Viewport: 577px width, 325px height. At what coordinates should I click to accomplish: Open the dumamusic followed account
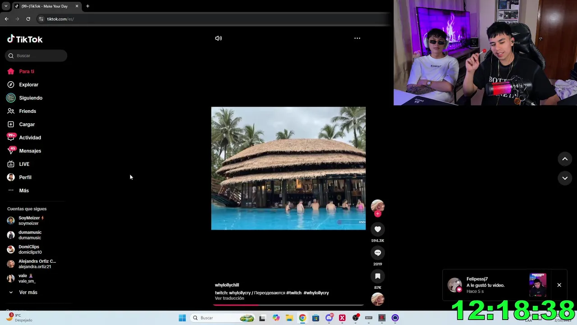tap(29, 235)
